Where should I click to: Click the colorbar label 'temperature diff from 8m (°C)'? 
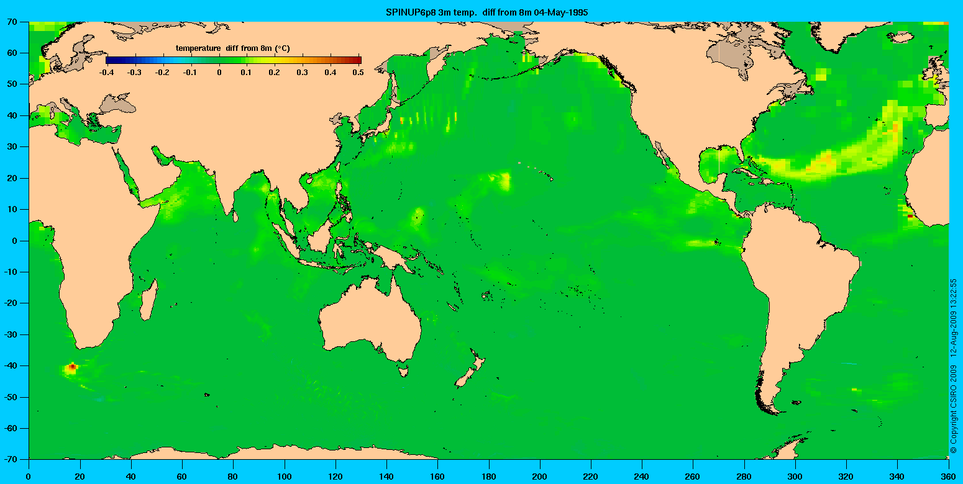click(x=232, y=48)
